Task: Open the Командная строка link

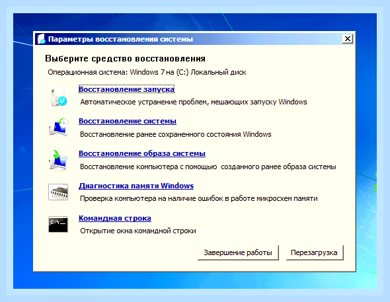Action: [115, 218]
